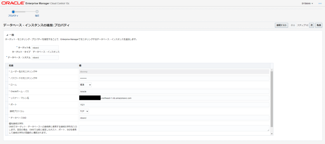Click the 次 button
The width and height of the screenshot is (325, 144).
pyautogui.click(x=311, y=25)
